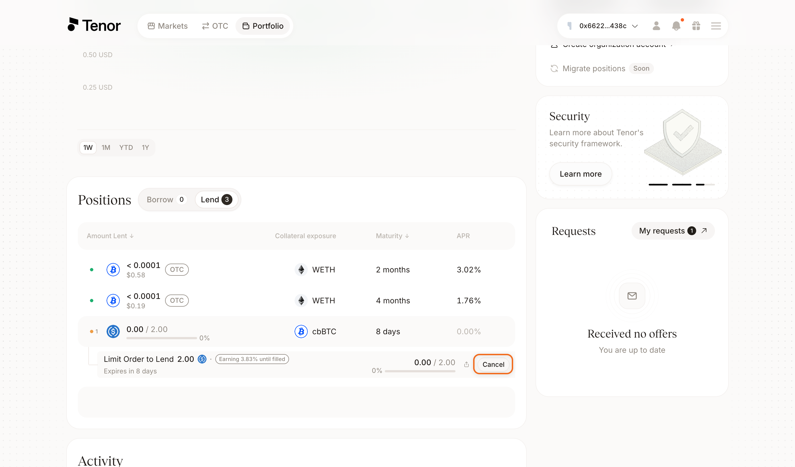The width and height of the screenshot is (795, 467).
Task: Open the hamburger menu
Action: [716, 26]
